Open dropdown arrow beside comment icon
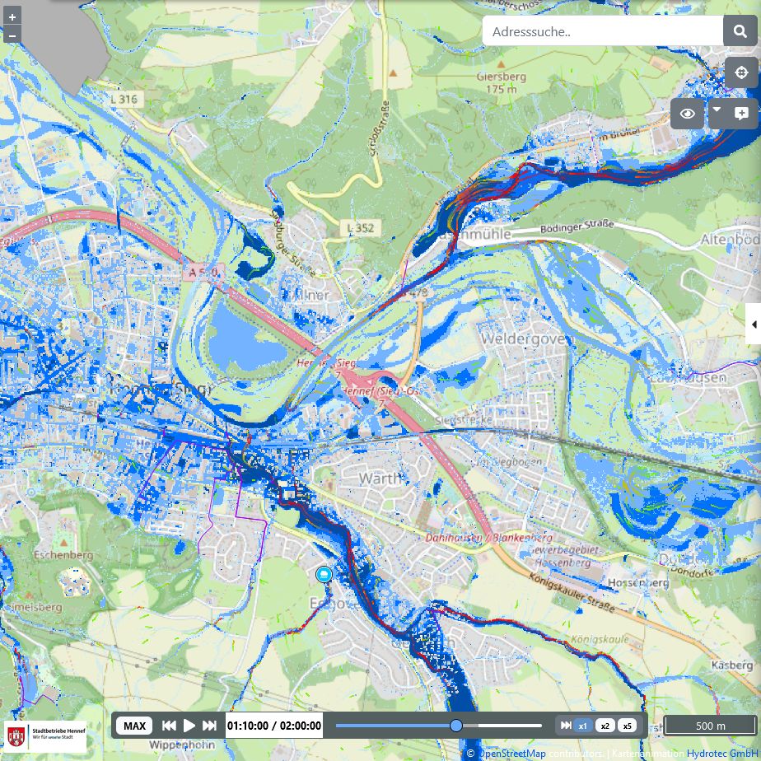The height and width of the screenshot is (761, 761). click(x=717, y=110)
